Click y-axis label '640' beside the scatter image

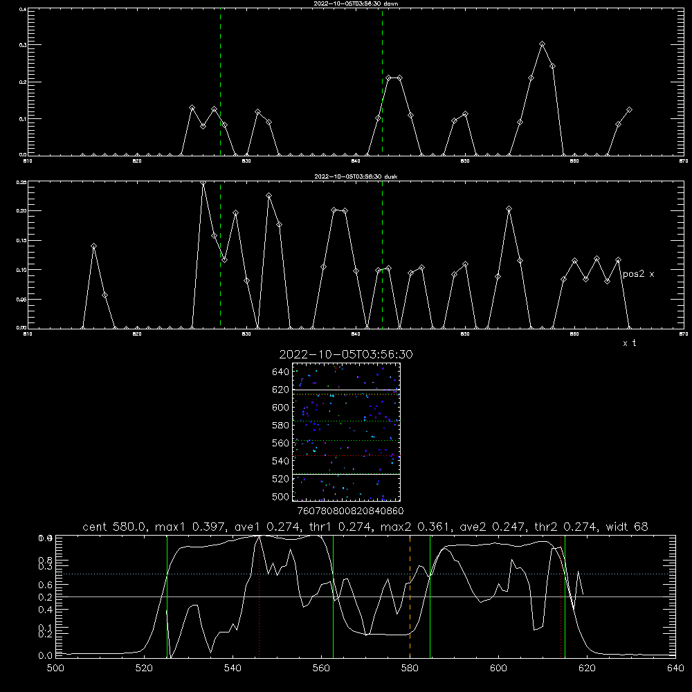point(280,372)
